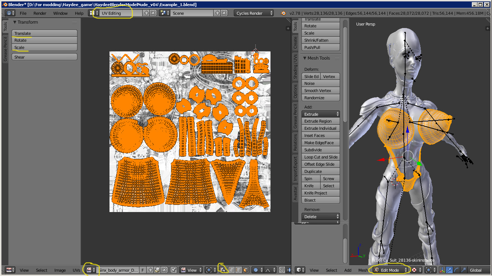Browse images to link in UV editor
The image size is (492, 276).
90,270
